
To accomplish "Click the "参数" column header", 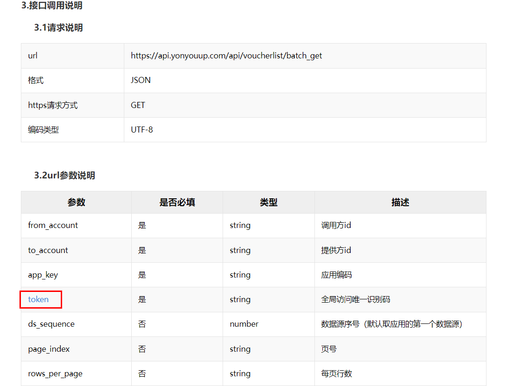I will coord(76,202).
